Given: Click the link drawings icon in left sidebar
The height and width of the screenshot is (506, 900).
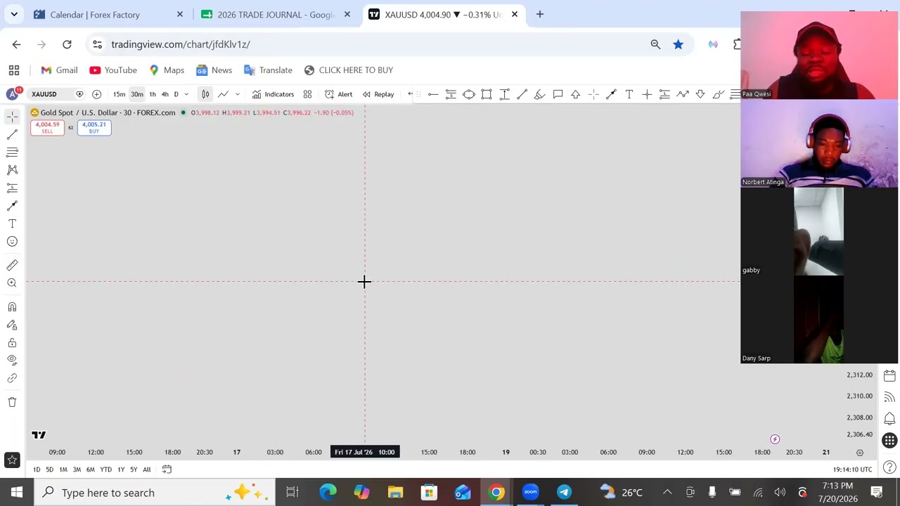Looking at the screenshot, I should [12, 378].
